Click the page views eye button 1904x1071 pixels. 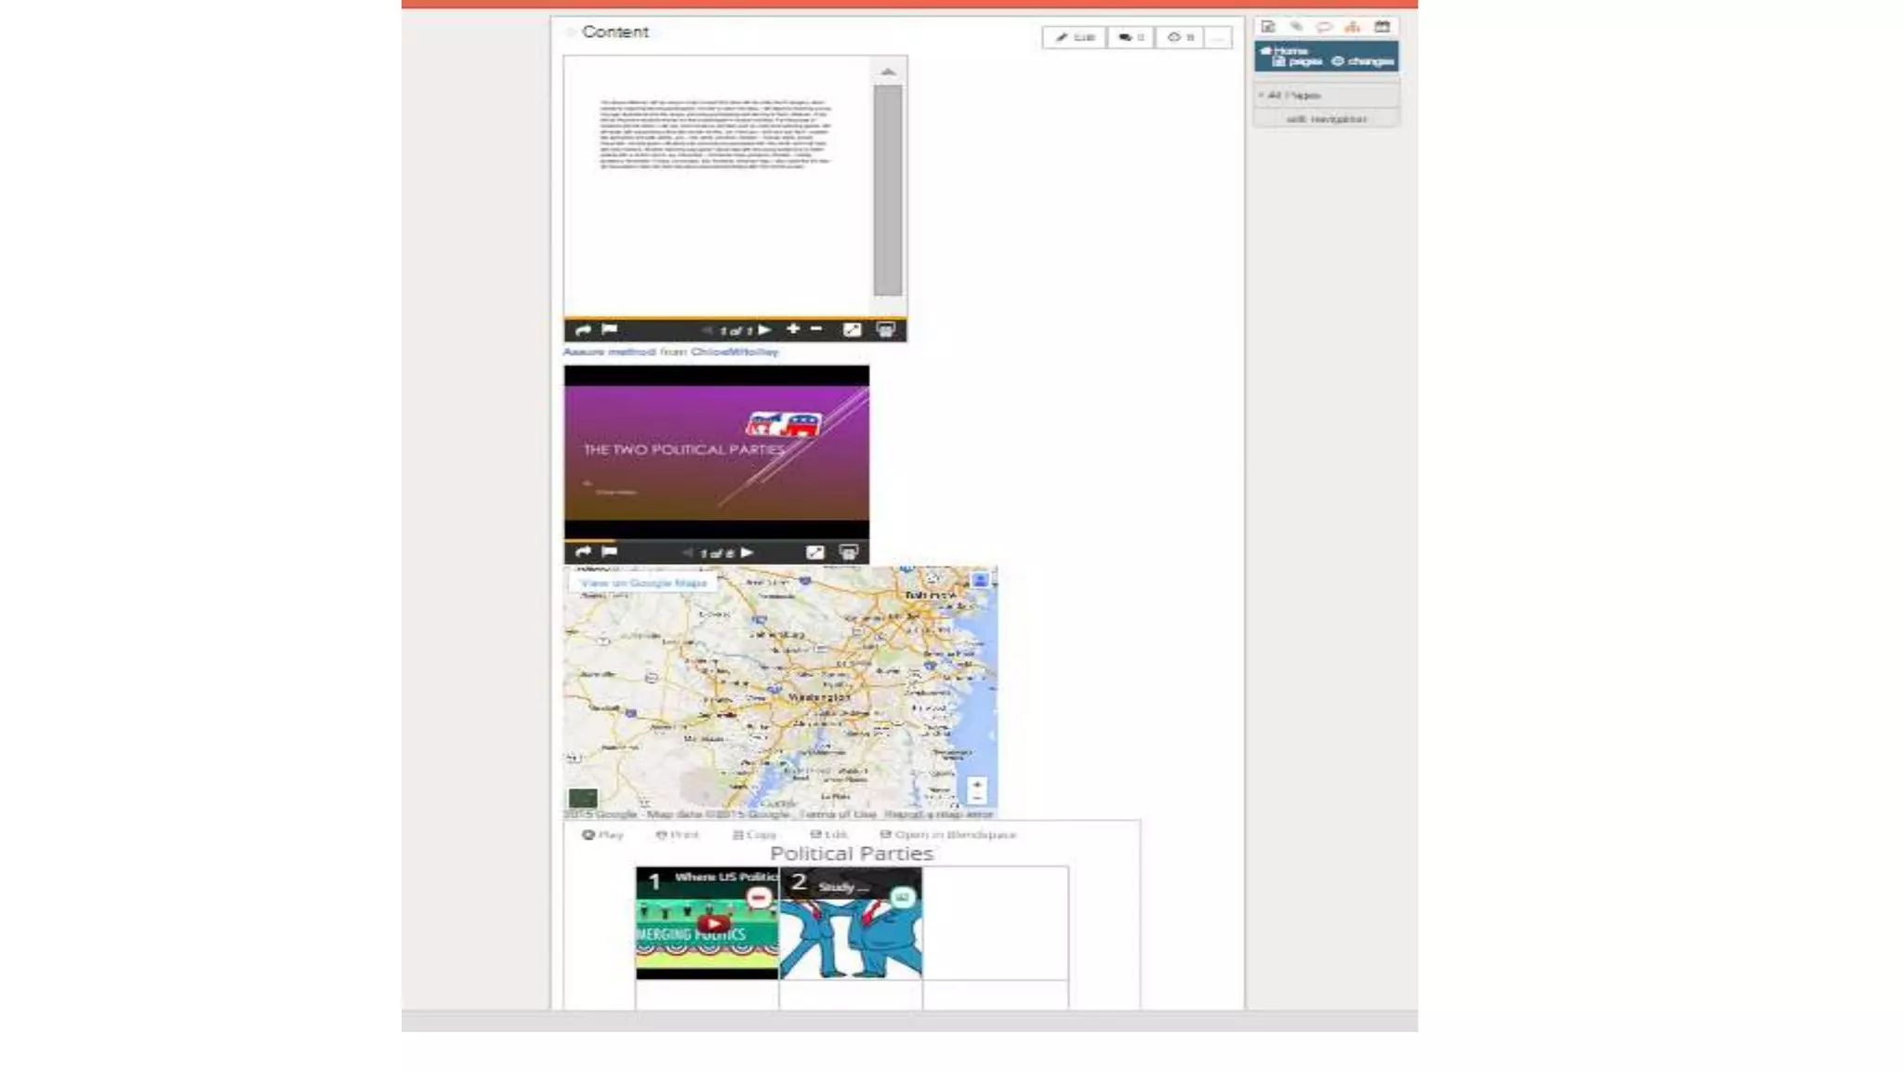(1180, 37)
